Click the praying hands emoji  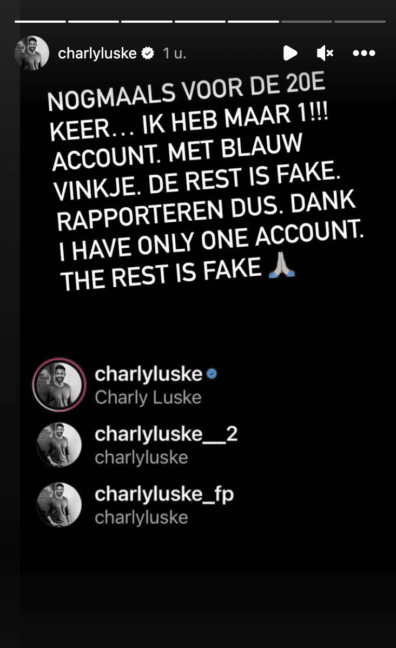tap(282, 265)
